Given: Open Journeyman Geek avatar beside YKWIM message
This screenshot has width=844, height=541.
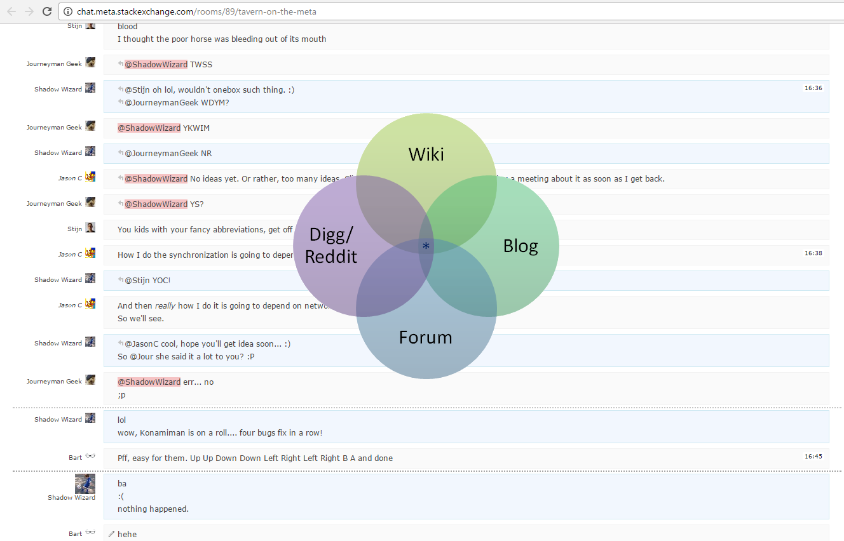Looking at the screenshot, I should pos(90,126).
